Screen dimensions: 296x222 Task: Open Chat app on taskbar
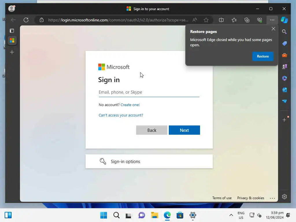click(142, 215)
